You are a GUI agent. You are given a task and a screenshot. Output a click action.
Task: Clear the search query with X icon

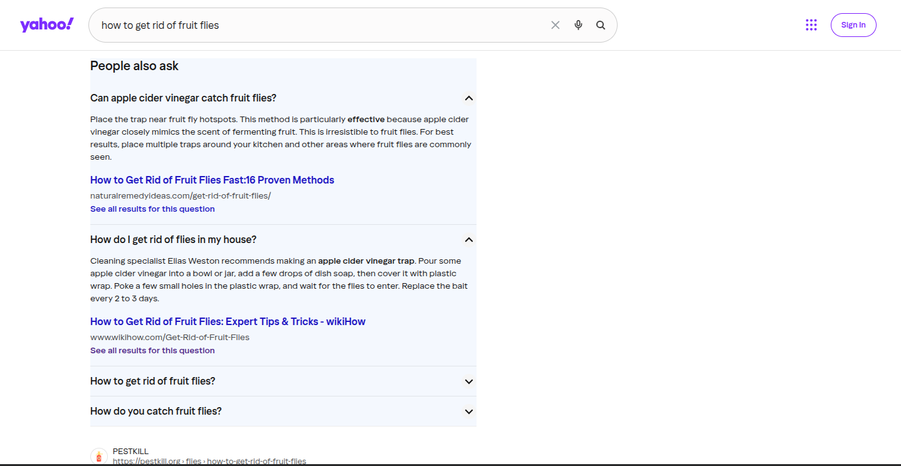click(x=555, y=25)
